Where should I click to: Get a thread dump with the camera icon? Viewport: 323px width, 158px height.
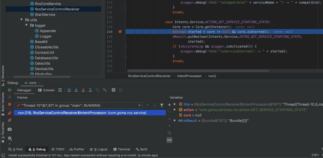tap(10, 129)
